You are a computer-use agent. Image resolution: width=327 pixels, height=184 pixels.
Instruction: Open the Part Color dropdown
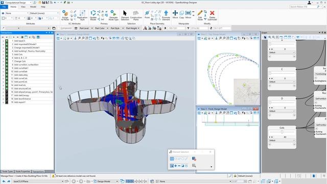102,28
